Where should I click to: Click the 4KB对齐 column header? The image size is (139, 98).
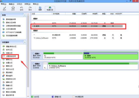click(x=118, y=14)
